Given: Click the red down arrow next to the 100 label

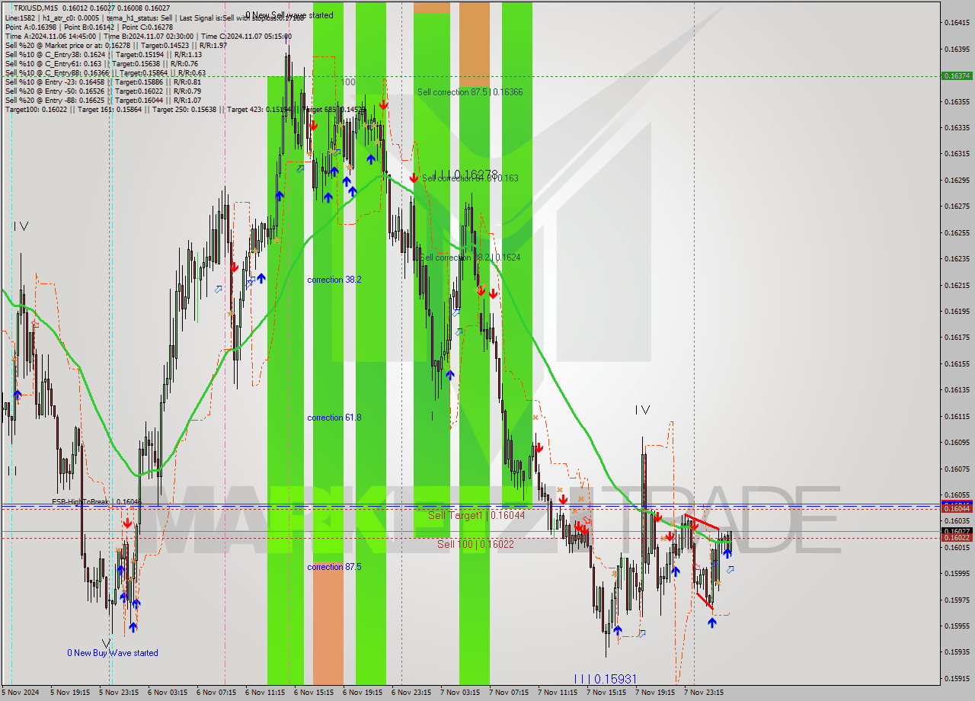Looking at the screenshot, I should [384, 104].
